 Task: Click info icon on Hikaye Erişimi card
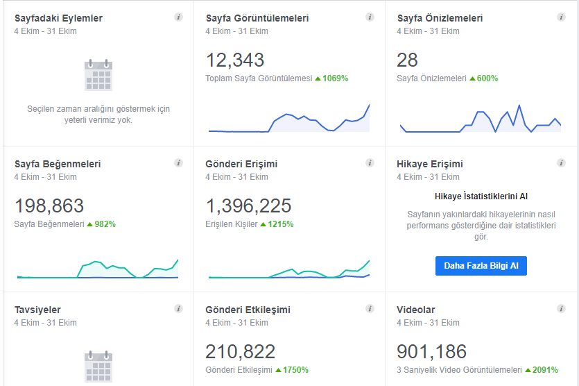pyautogui.click(x=561, y=162)
